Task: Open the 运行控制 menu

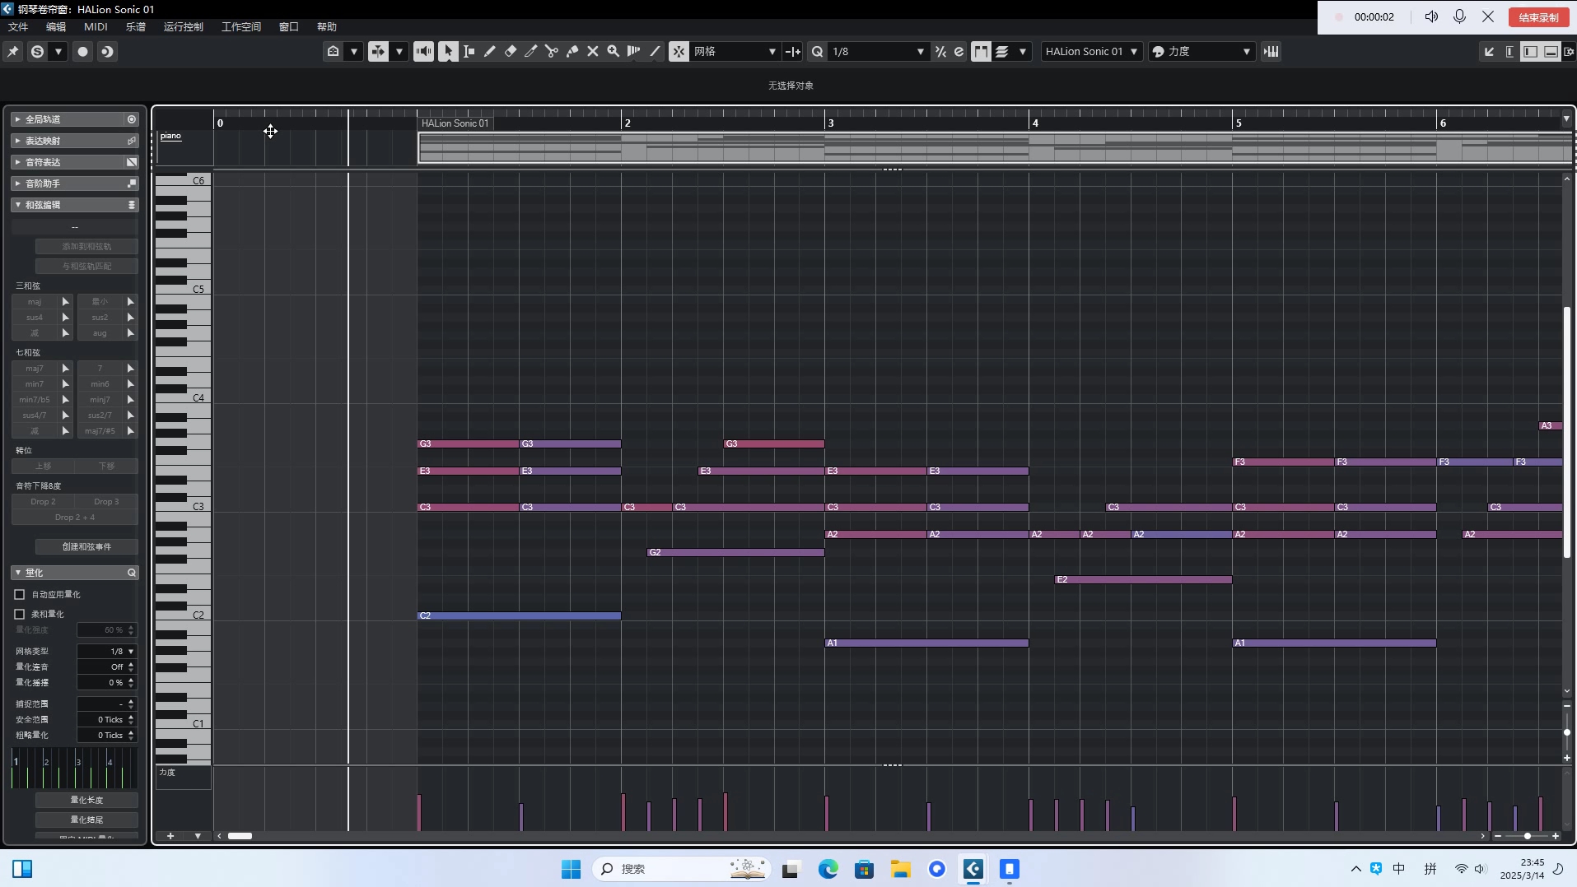Action: click(183, 26)
